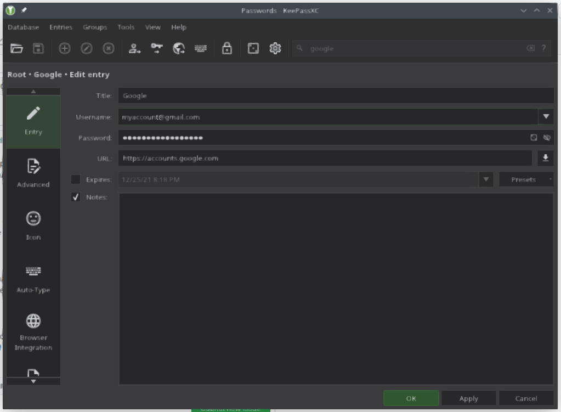The width and height of the screenshot is (561, 412).
Task: Open password generator dice icon in toolbar
Action: [253, 48]
